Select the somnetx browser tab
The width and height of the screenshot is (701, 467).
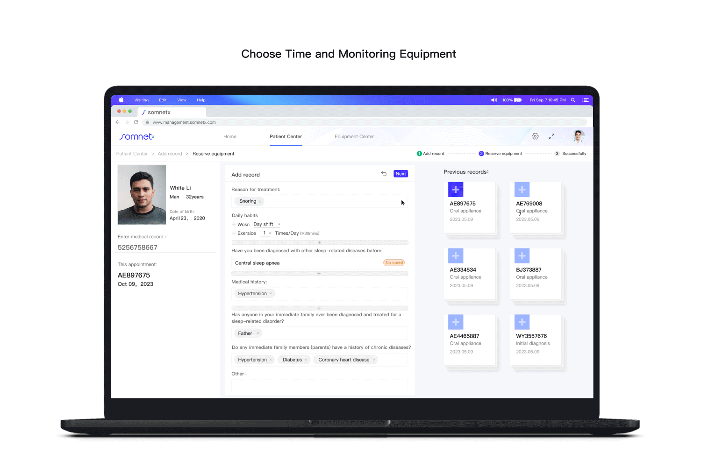pyautogui.click(x=172, y=112)
